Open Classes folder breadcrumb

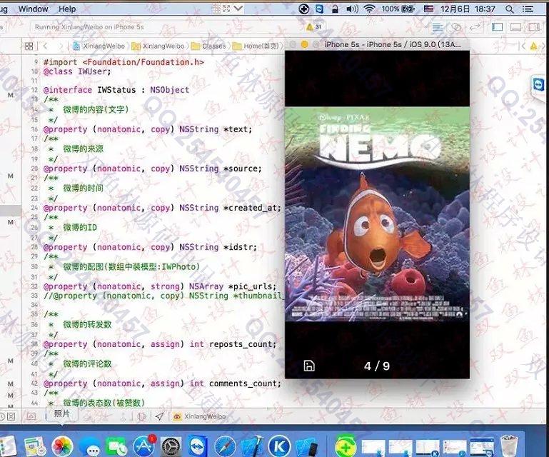208,46
